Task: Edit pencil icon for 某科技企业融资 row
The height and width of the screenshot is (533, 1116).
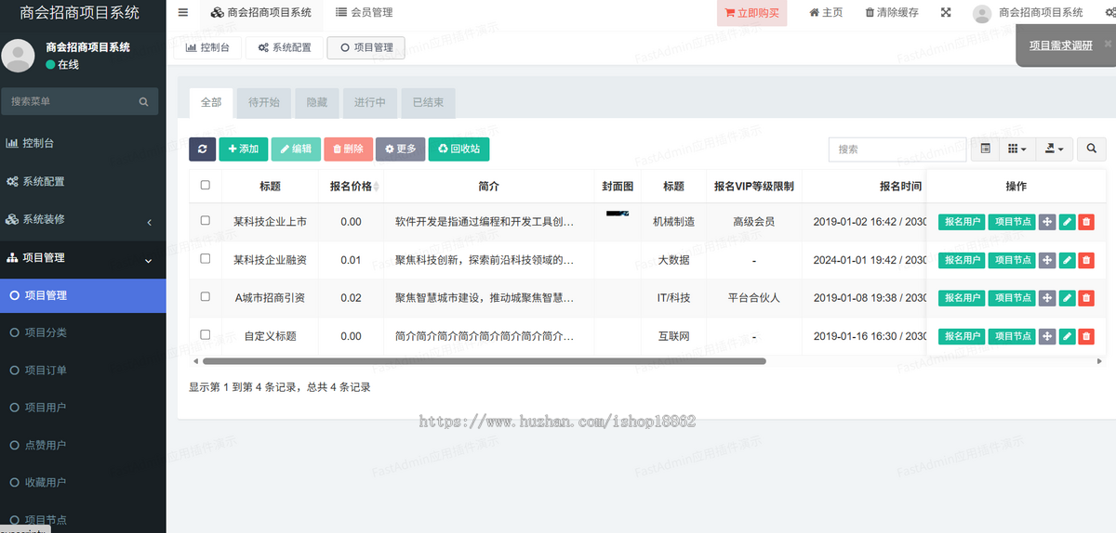Action: coord(1067,260)
